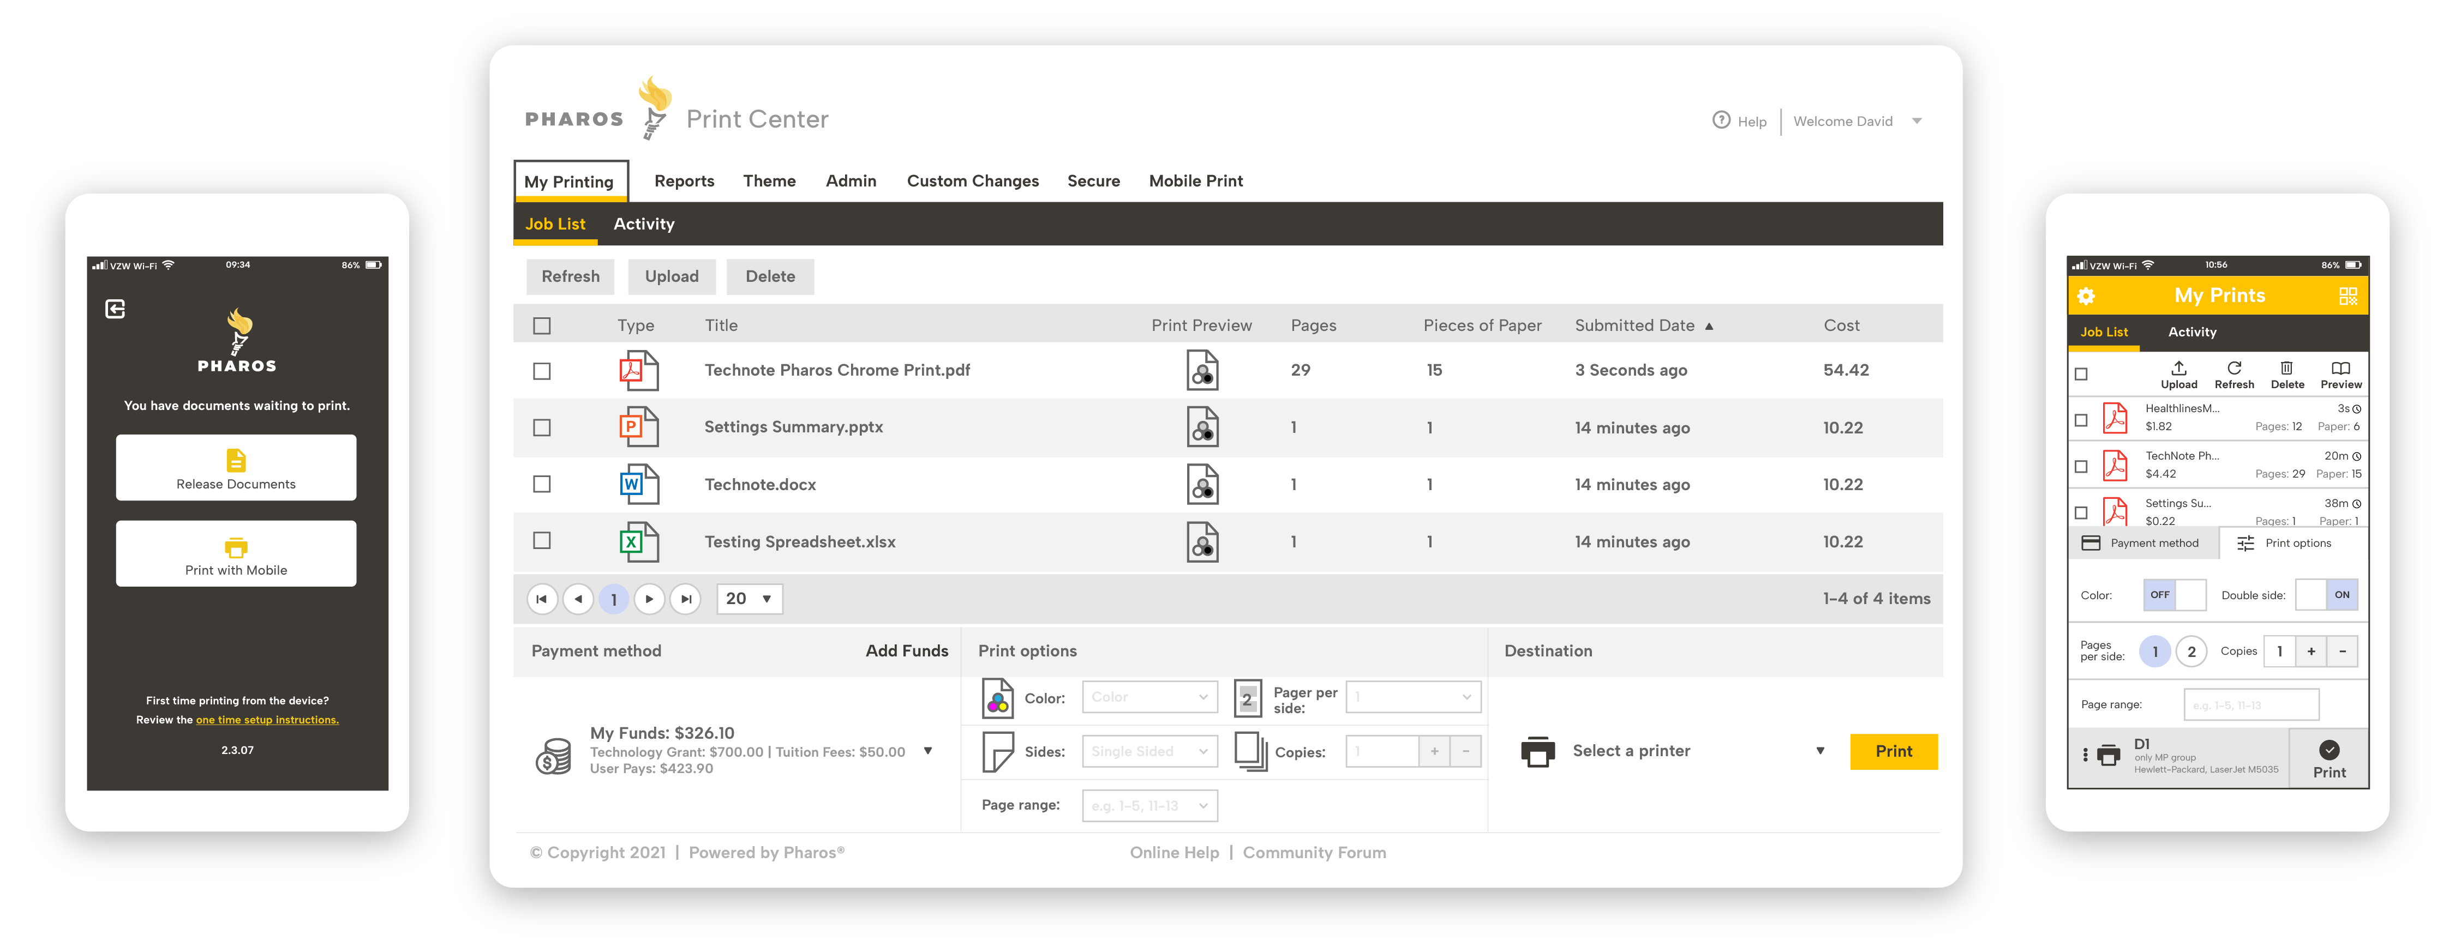Click the yellow Print button

pyautogui.click(x=1893, y=751)
